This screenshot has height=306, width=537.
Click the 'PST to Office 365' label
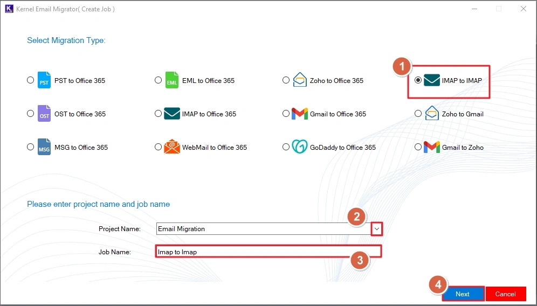pyautogui.click(x=80, y=81)
